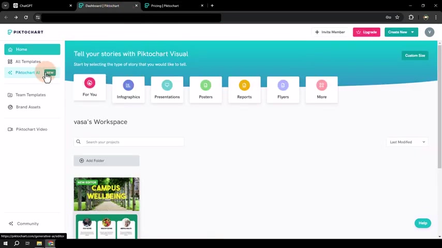Open Piktochart AI in the sidebar
The height and width of the screenshot is (248, 442).
(x=32, y=73)
